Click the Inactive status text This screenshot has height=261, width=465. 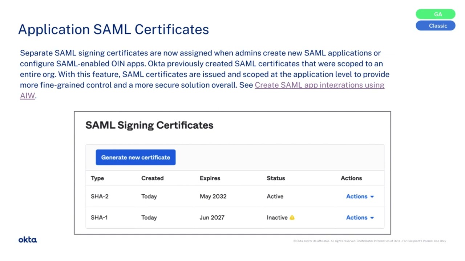click(x=277, y=217)
